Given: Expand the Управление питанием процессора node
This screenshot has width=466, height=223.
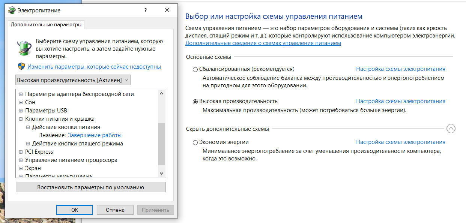Looking at the screenshot, I should click(x=21, y=160).
